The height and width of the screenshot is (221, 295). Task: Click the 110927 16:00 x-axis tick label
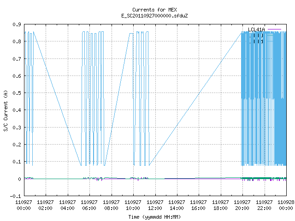coord(199,205)
